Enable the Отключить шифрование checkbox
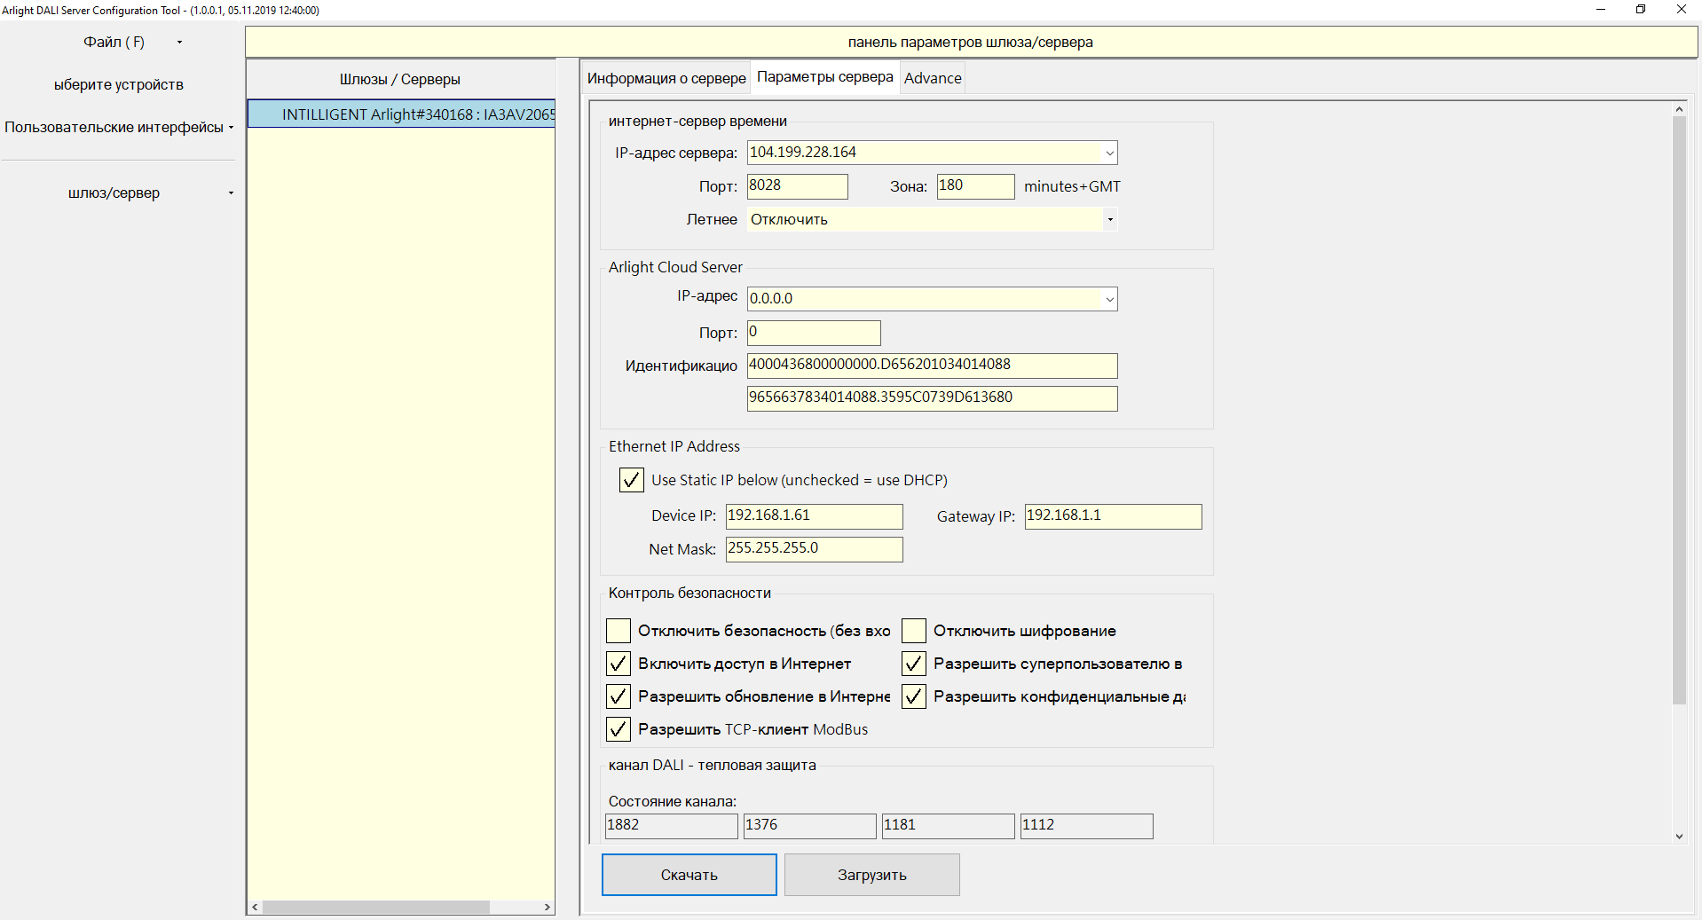This screenshot has width=1702, height=920. tap(913, 631)
